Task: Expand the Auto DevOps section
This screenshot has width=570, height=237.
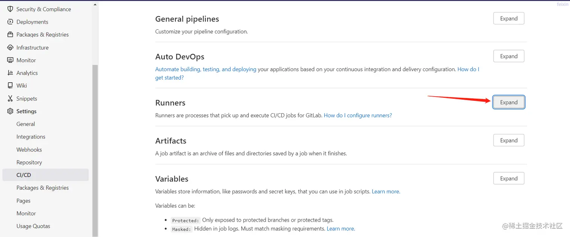Action: 509,56
